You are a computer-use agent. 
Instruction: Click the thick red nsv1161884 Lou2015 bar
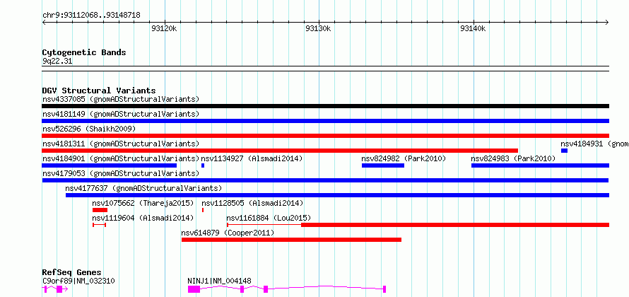(x=455, y=225)
